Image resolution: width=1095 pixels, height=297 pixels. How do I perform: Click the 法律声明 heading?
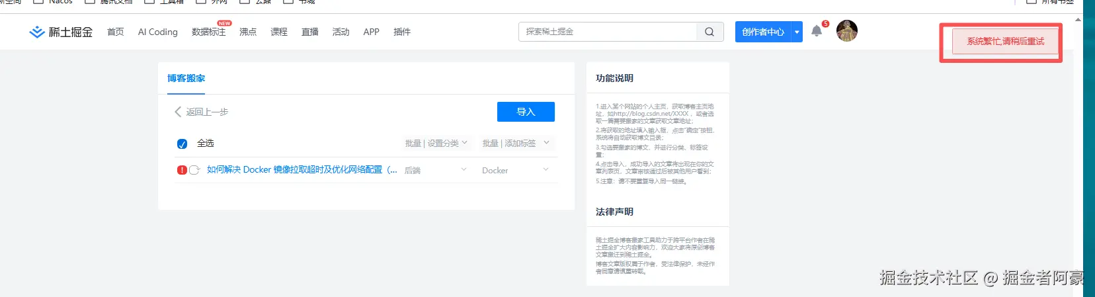(615, 212)
